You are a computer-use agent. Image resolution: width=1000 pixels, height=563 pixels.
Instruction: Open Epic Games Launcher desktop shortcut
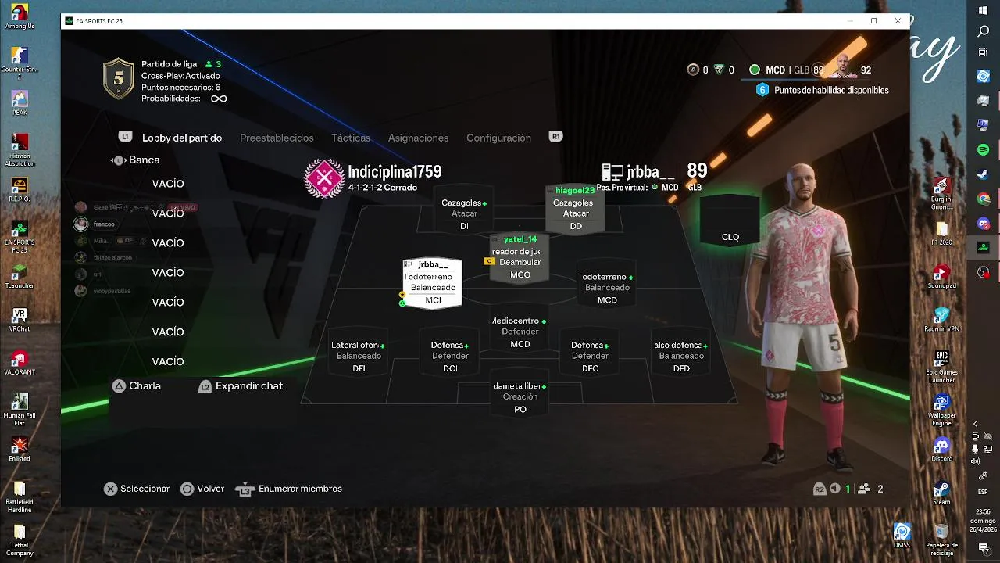[941, 367]
